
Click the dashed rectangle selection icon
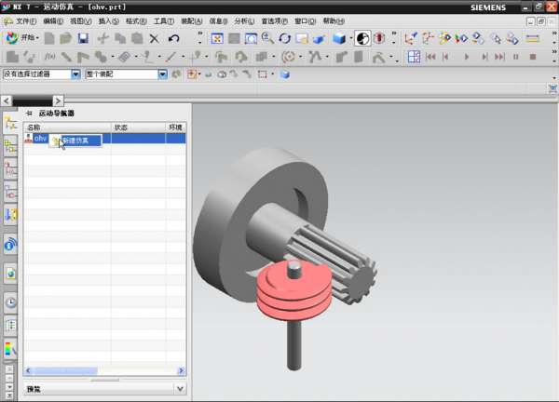(x=263, y=74)
